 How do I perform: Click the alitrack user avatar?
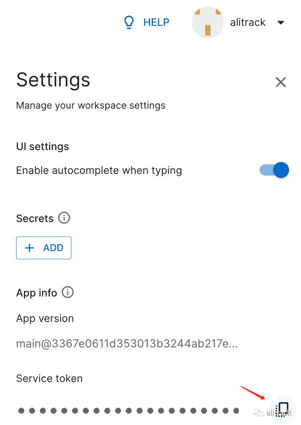coord(207,22)
